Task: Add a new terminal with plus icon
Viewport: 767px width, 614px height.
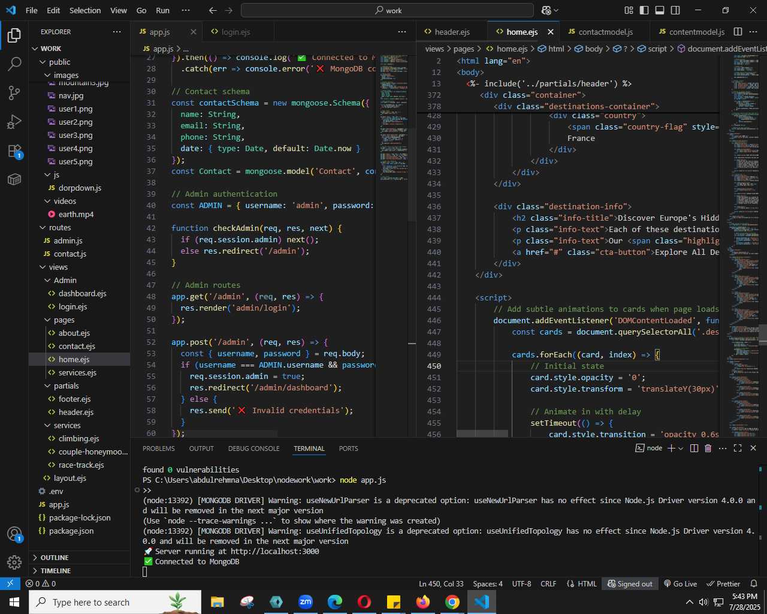Action: [671, 448]
